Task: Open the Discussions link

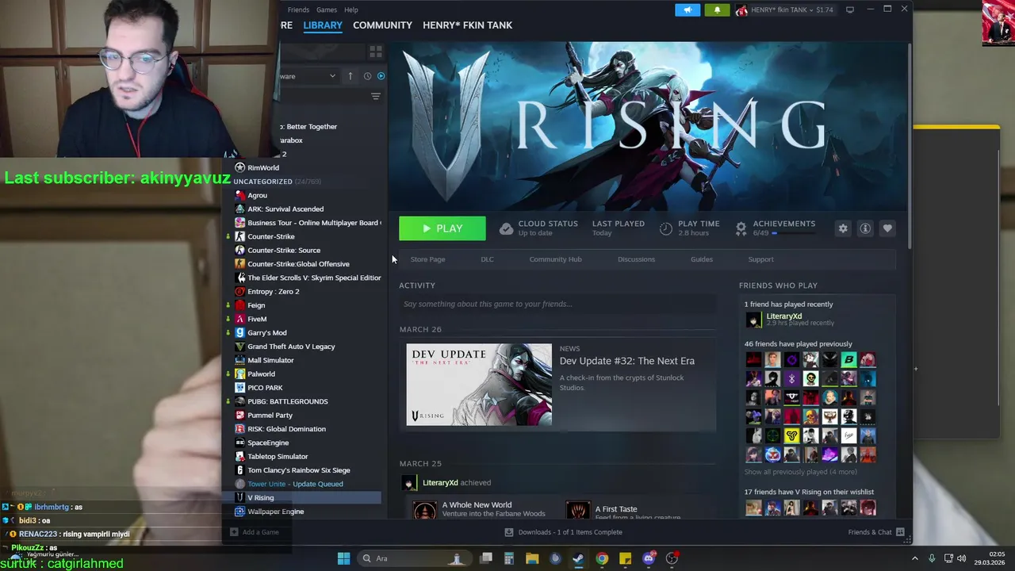Action: click(636, 259)
